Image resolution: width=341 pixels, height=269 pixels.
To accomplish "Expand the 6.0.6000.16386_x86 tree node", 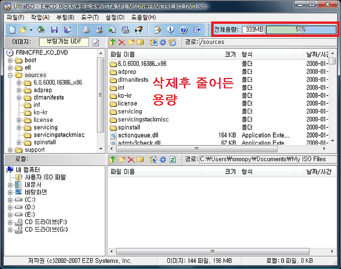I will click(19, 83).
